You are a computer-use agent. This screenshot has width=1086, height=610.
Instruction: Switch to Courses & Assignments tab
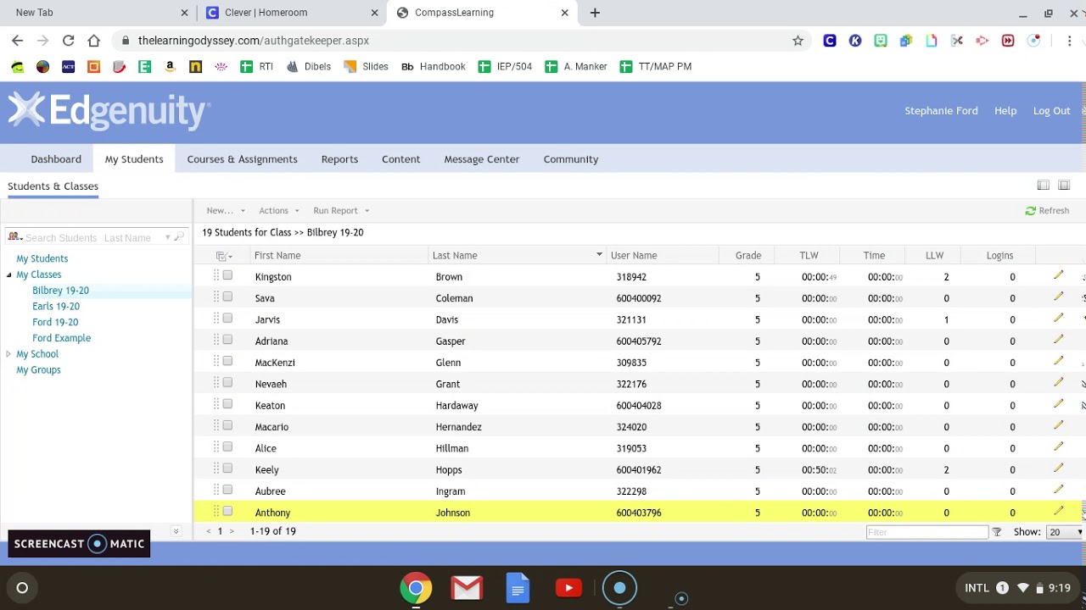[243, 158]
